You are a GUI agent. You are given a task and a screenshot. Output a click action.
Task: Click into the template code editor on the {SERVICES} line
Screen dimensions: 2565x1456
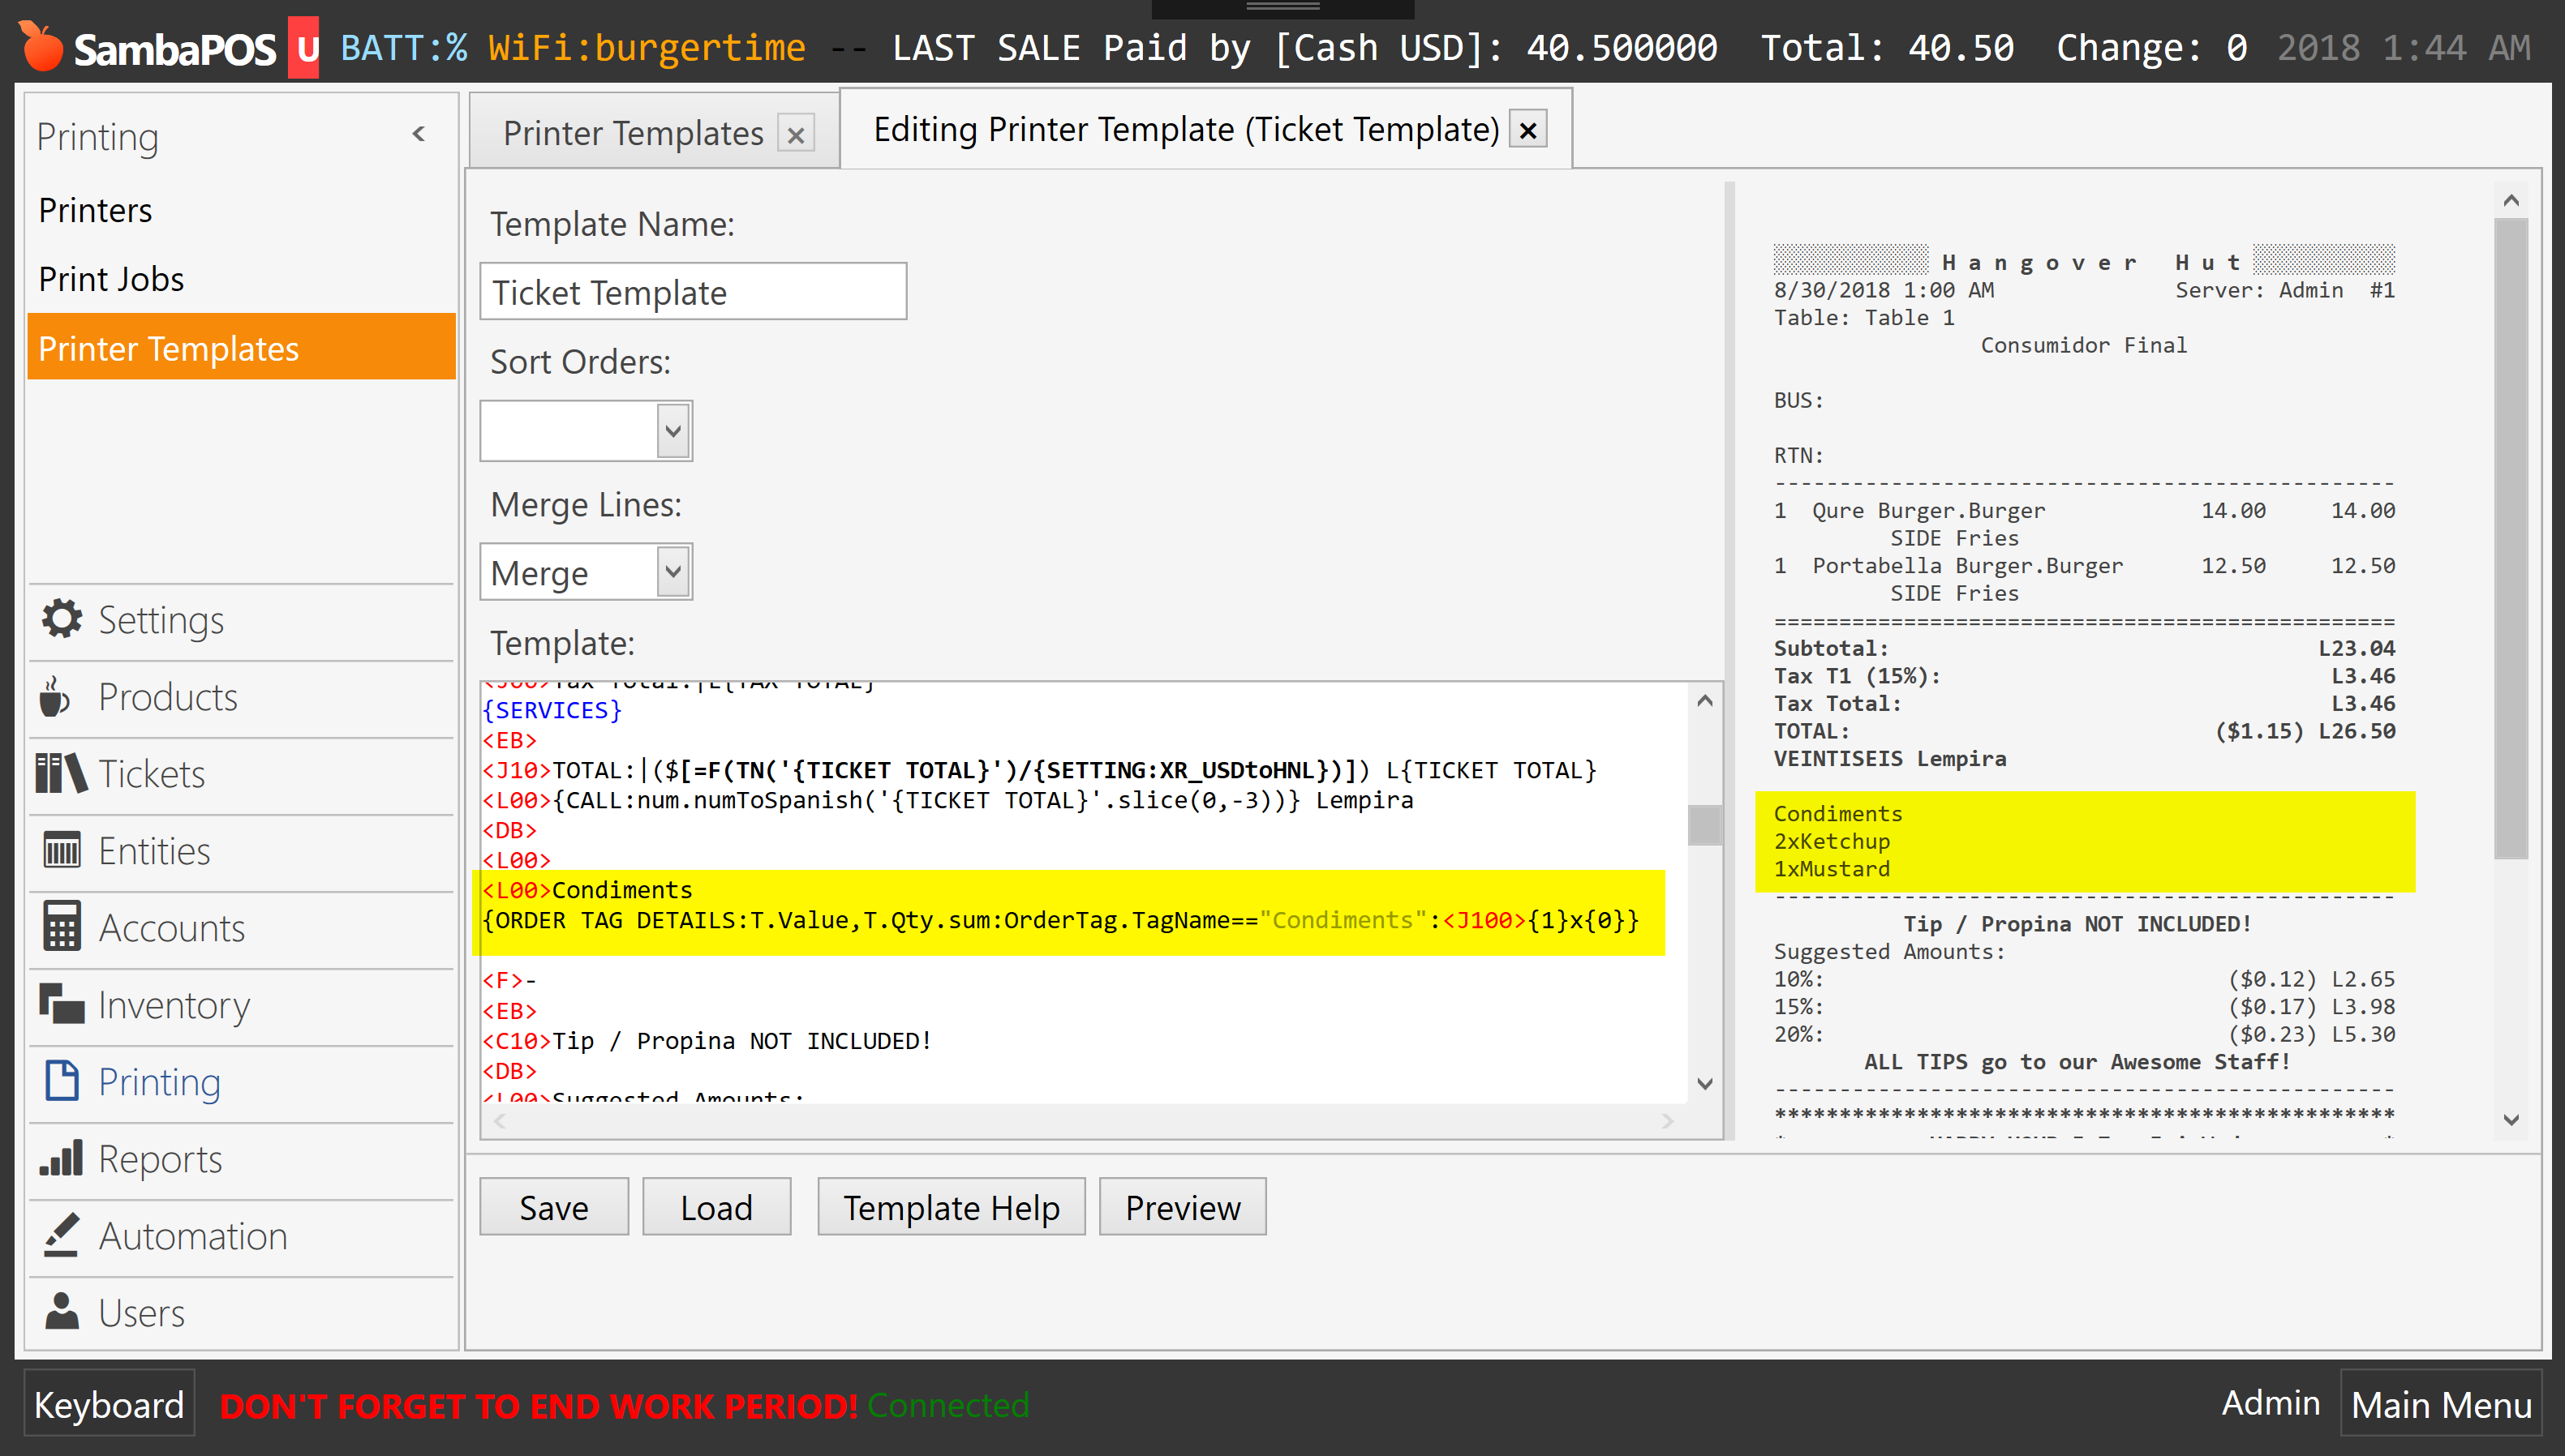coord(552,710)
